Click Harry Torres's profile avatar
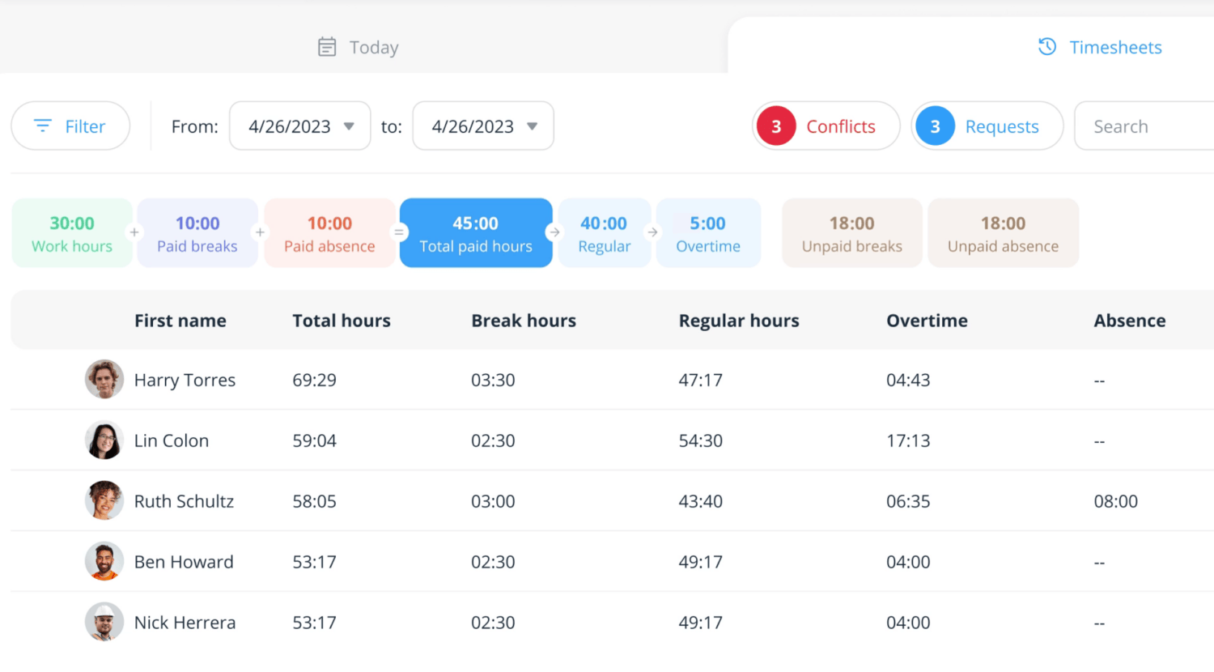Screen dimensions: 1214x672 [104, 380]
